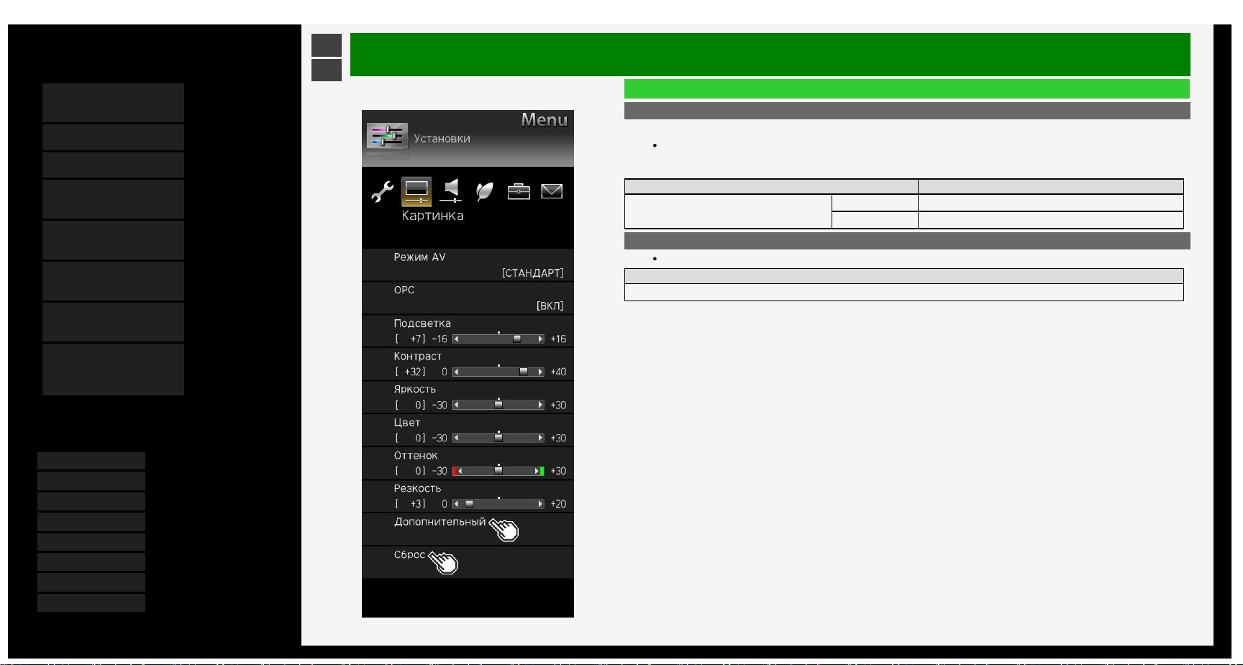Increase Контраст with the right arrow
This screenshot has width=1243, height=665.
click(540, 372)
